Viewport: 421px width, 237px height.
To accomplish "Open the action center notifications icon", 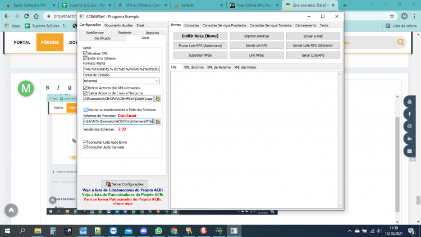I will coord(411,231).
